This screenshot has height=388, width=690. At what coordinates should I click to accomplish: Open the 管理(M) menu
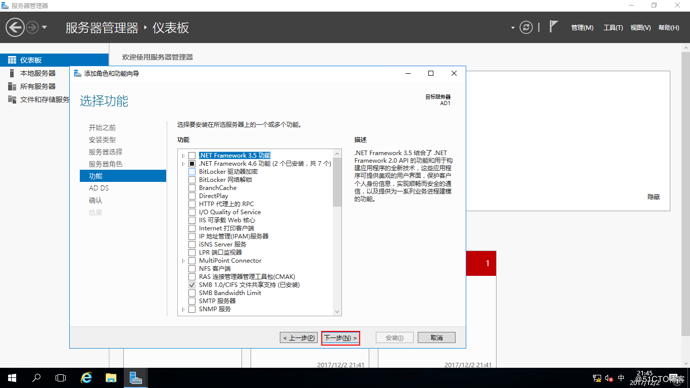[582, 28]
